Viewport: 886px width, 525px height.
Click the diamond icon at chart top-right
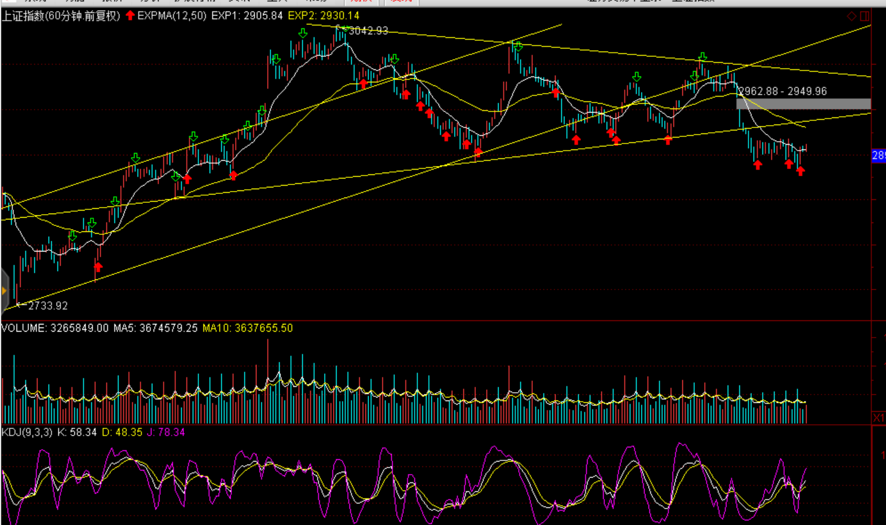pyautogui.click(x=852, y=16)
